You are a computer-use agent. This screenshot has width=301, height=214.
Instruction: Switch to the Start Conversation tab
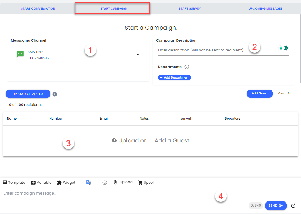[38, 9]
